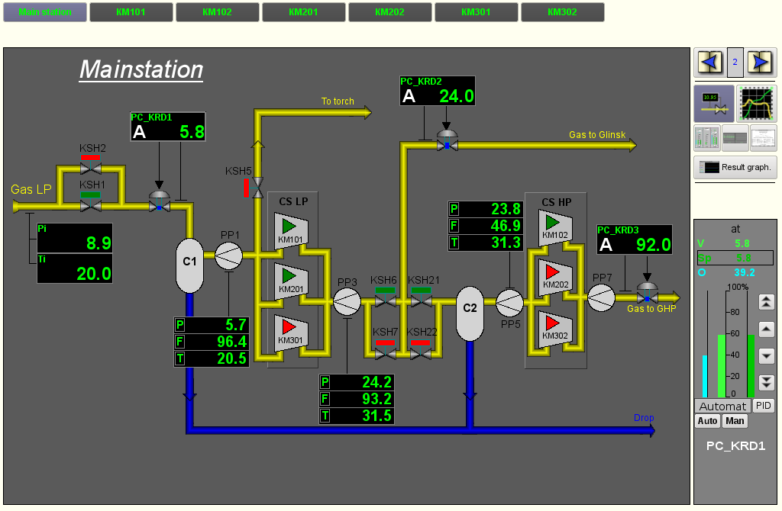Go to next page arrow

pyautogui.click(x=761, y=63)
